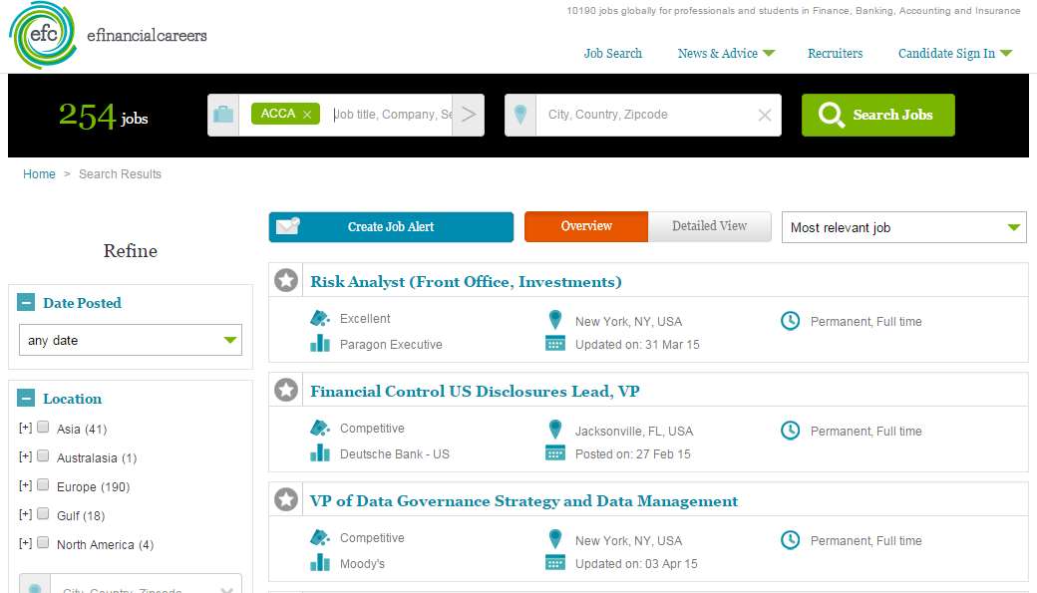Click clock icon on Risk Analyst job
Viewport: 1037px width, 593px height.
pyautogui.click(x=790, y=321)
